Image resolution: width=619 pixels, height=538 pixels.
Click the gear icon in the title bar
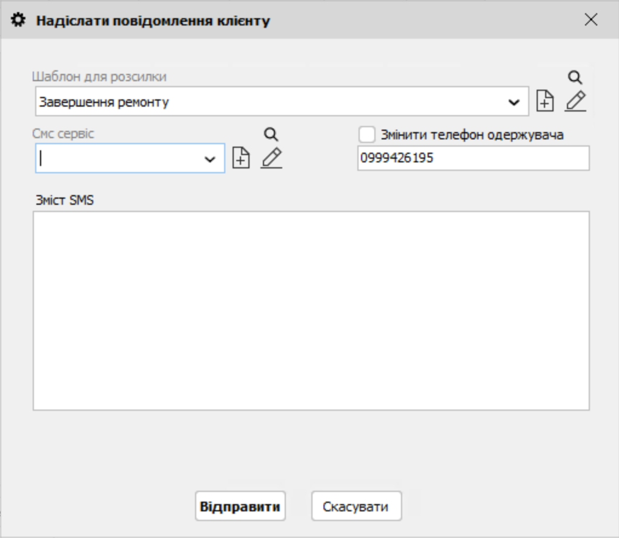(19, 21)
